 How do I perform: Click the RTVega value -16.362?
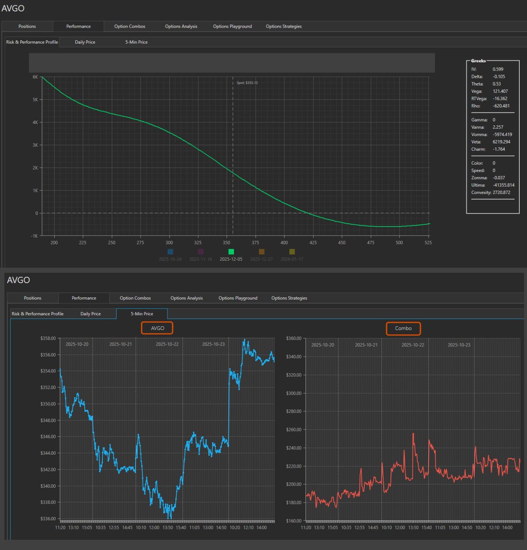500,99
